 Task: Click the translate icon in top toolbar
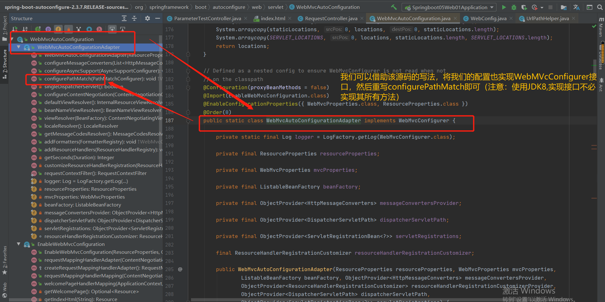tap(576, 7)
